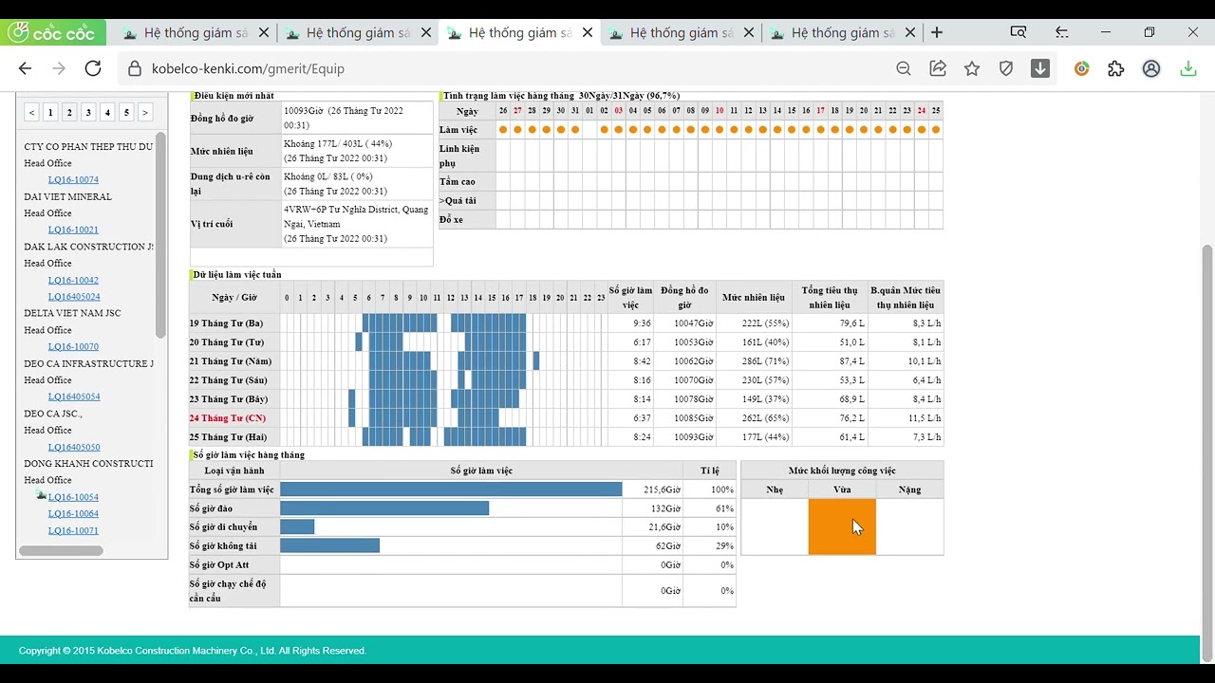Click the 215,6Giờ total hours value
The height and width of the screenshot is (683, 1215).
click(661, 489)
